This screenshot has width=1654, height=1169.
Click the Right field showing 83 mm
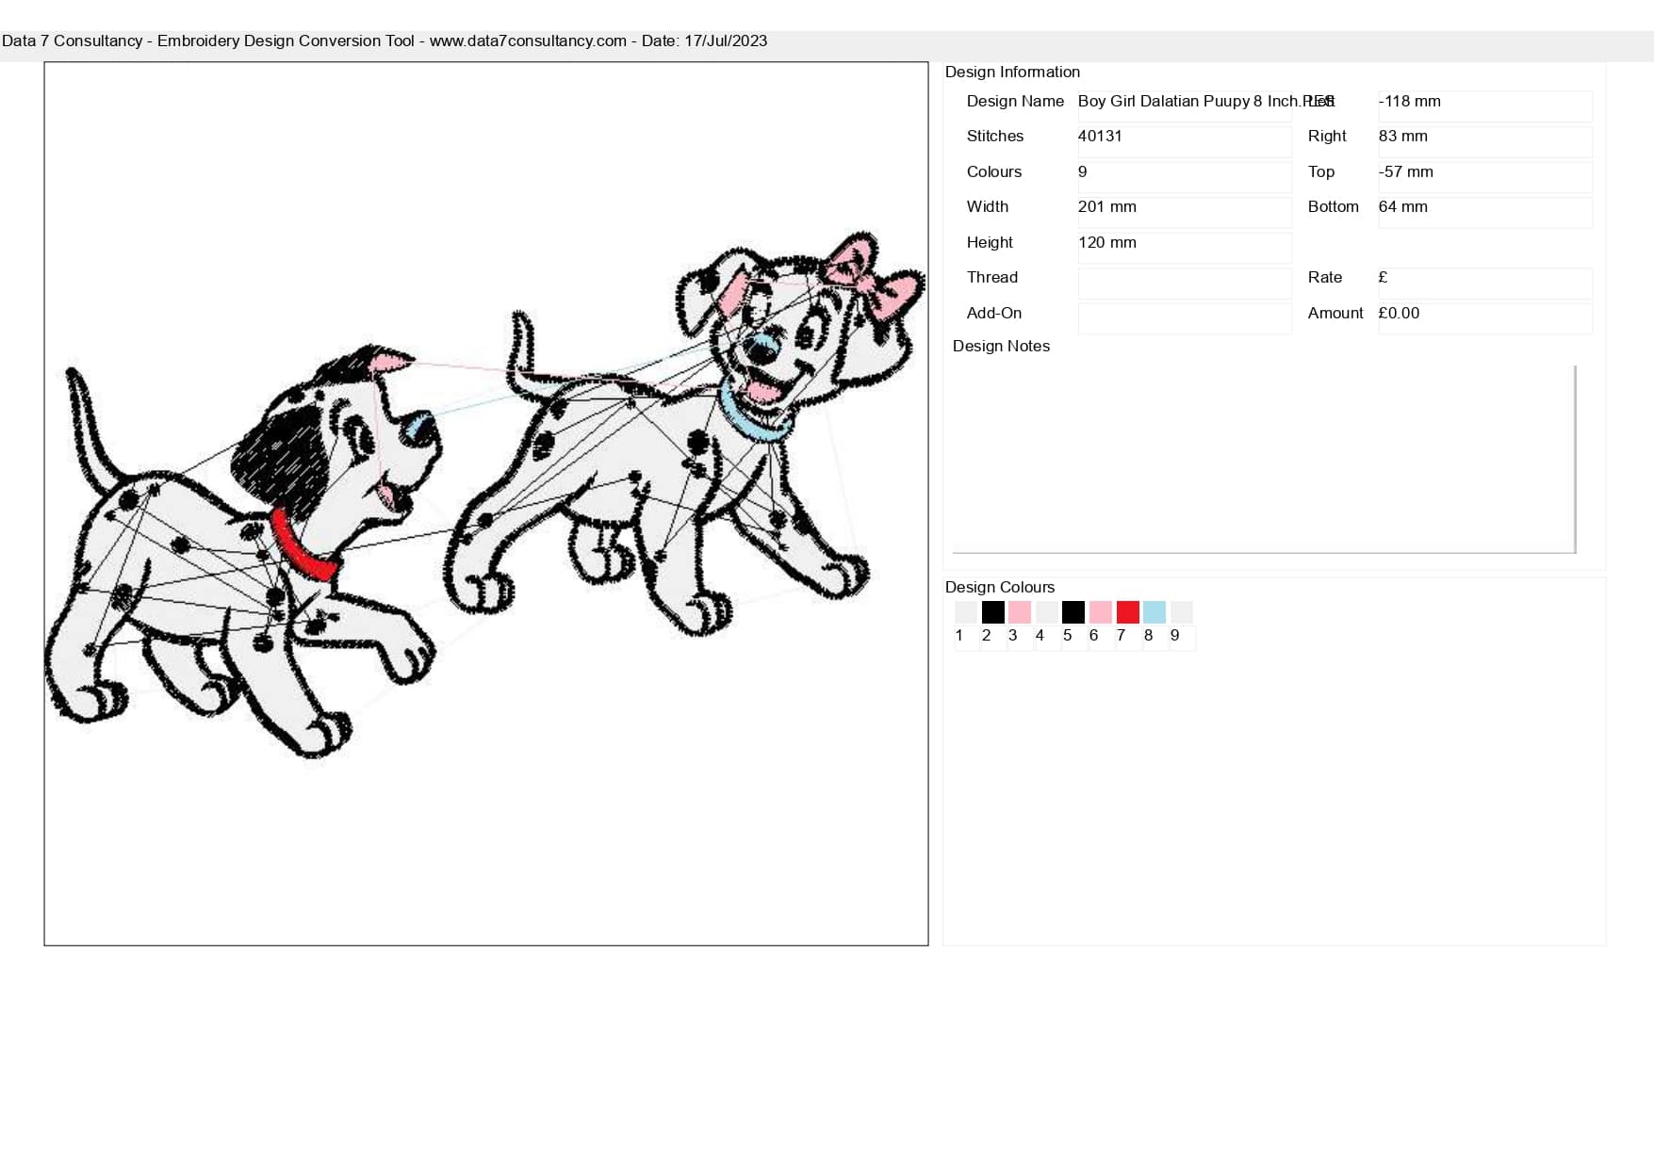pyautogui.click(x=1485, y=141)
